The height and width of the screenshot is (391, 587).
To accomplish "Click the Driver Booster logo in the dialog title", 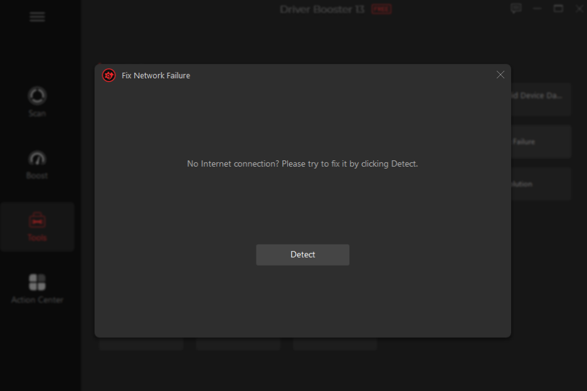I will (x=109, y=76).
